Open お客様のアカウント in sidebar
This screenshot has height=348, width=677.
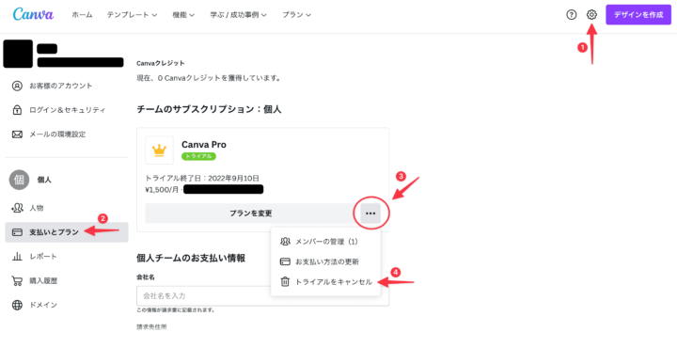click(67, 86)
